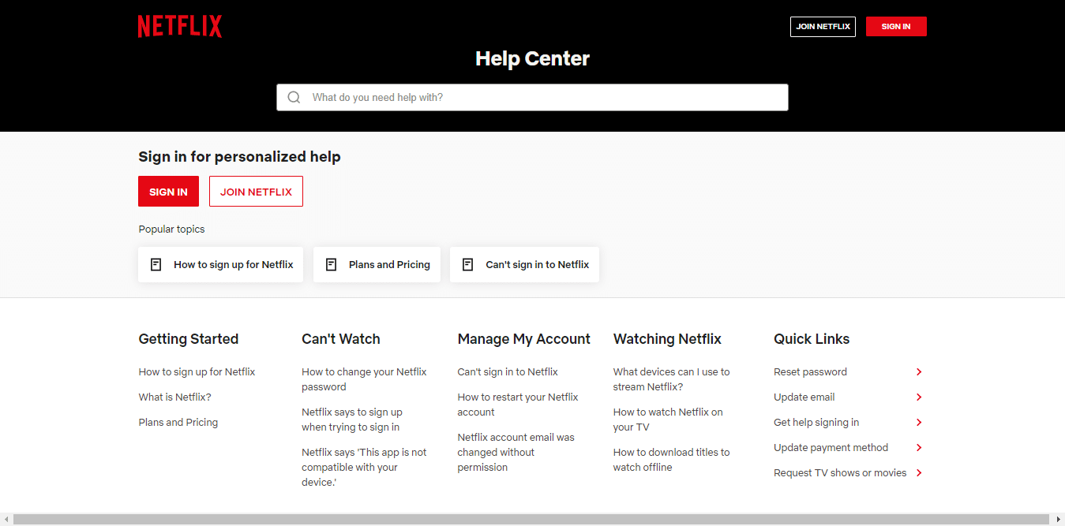Image resolution: width=1065 pixels, height=526 pixels.
Task: Click JOIN NETFLIX button in the header
Action: 823,27
